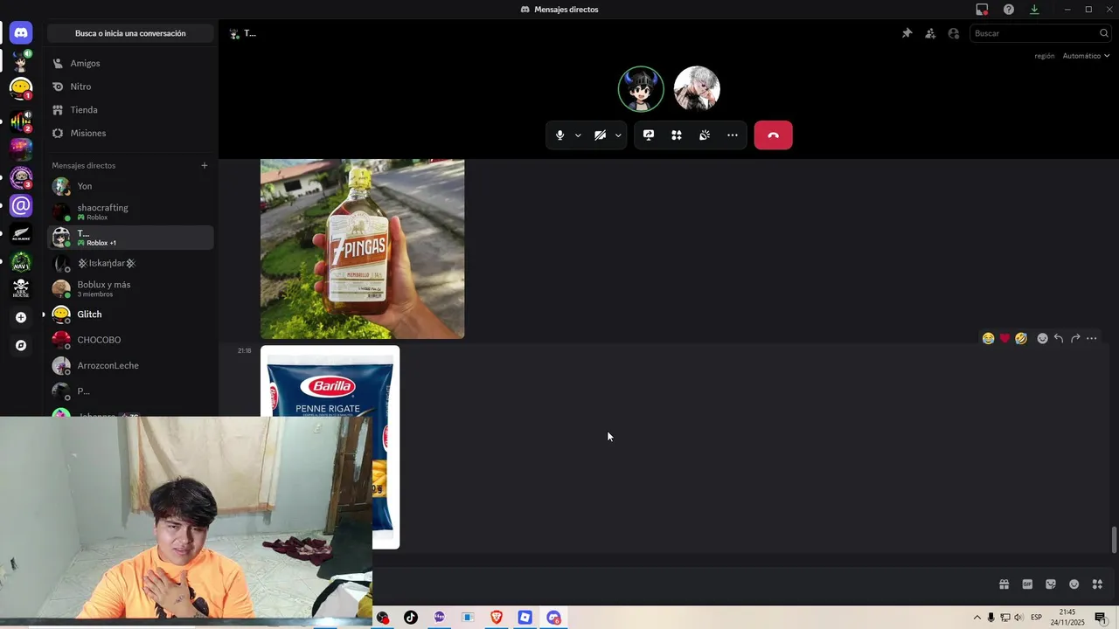
Task: Click search magnifier icon
Action: pos(1104,33)
